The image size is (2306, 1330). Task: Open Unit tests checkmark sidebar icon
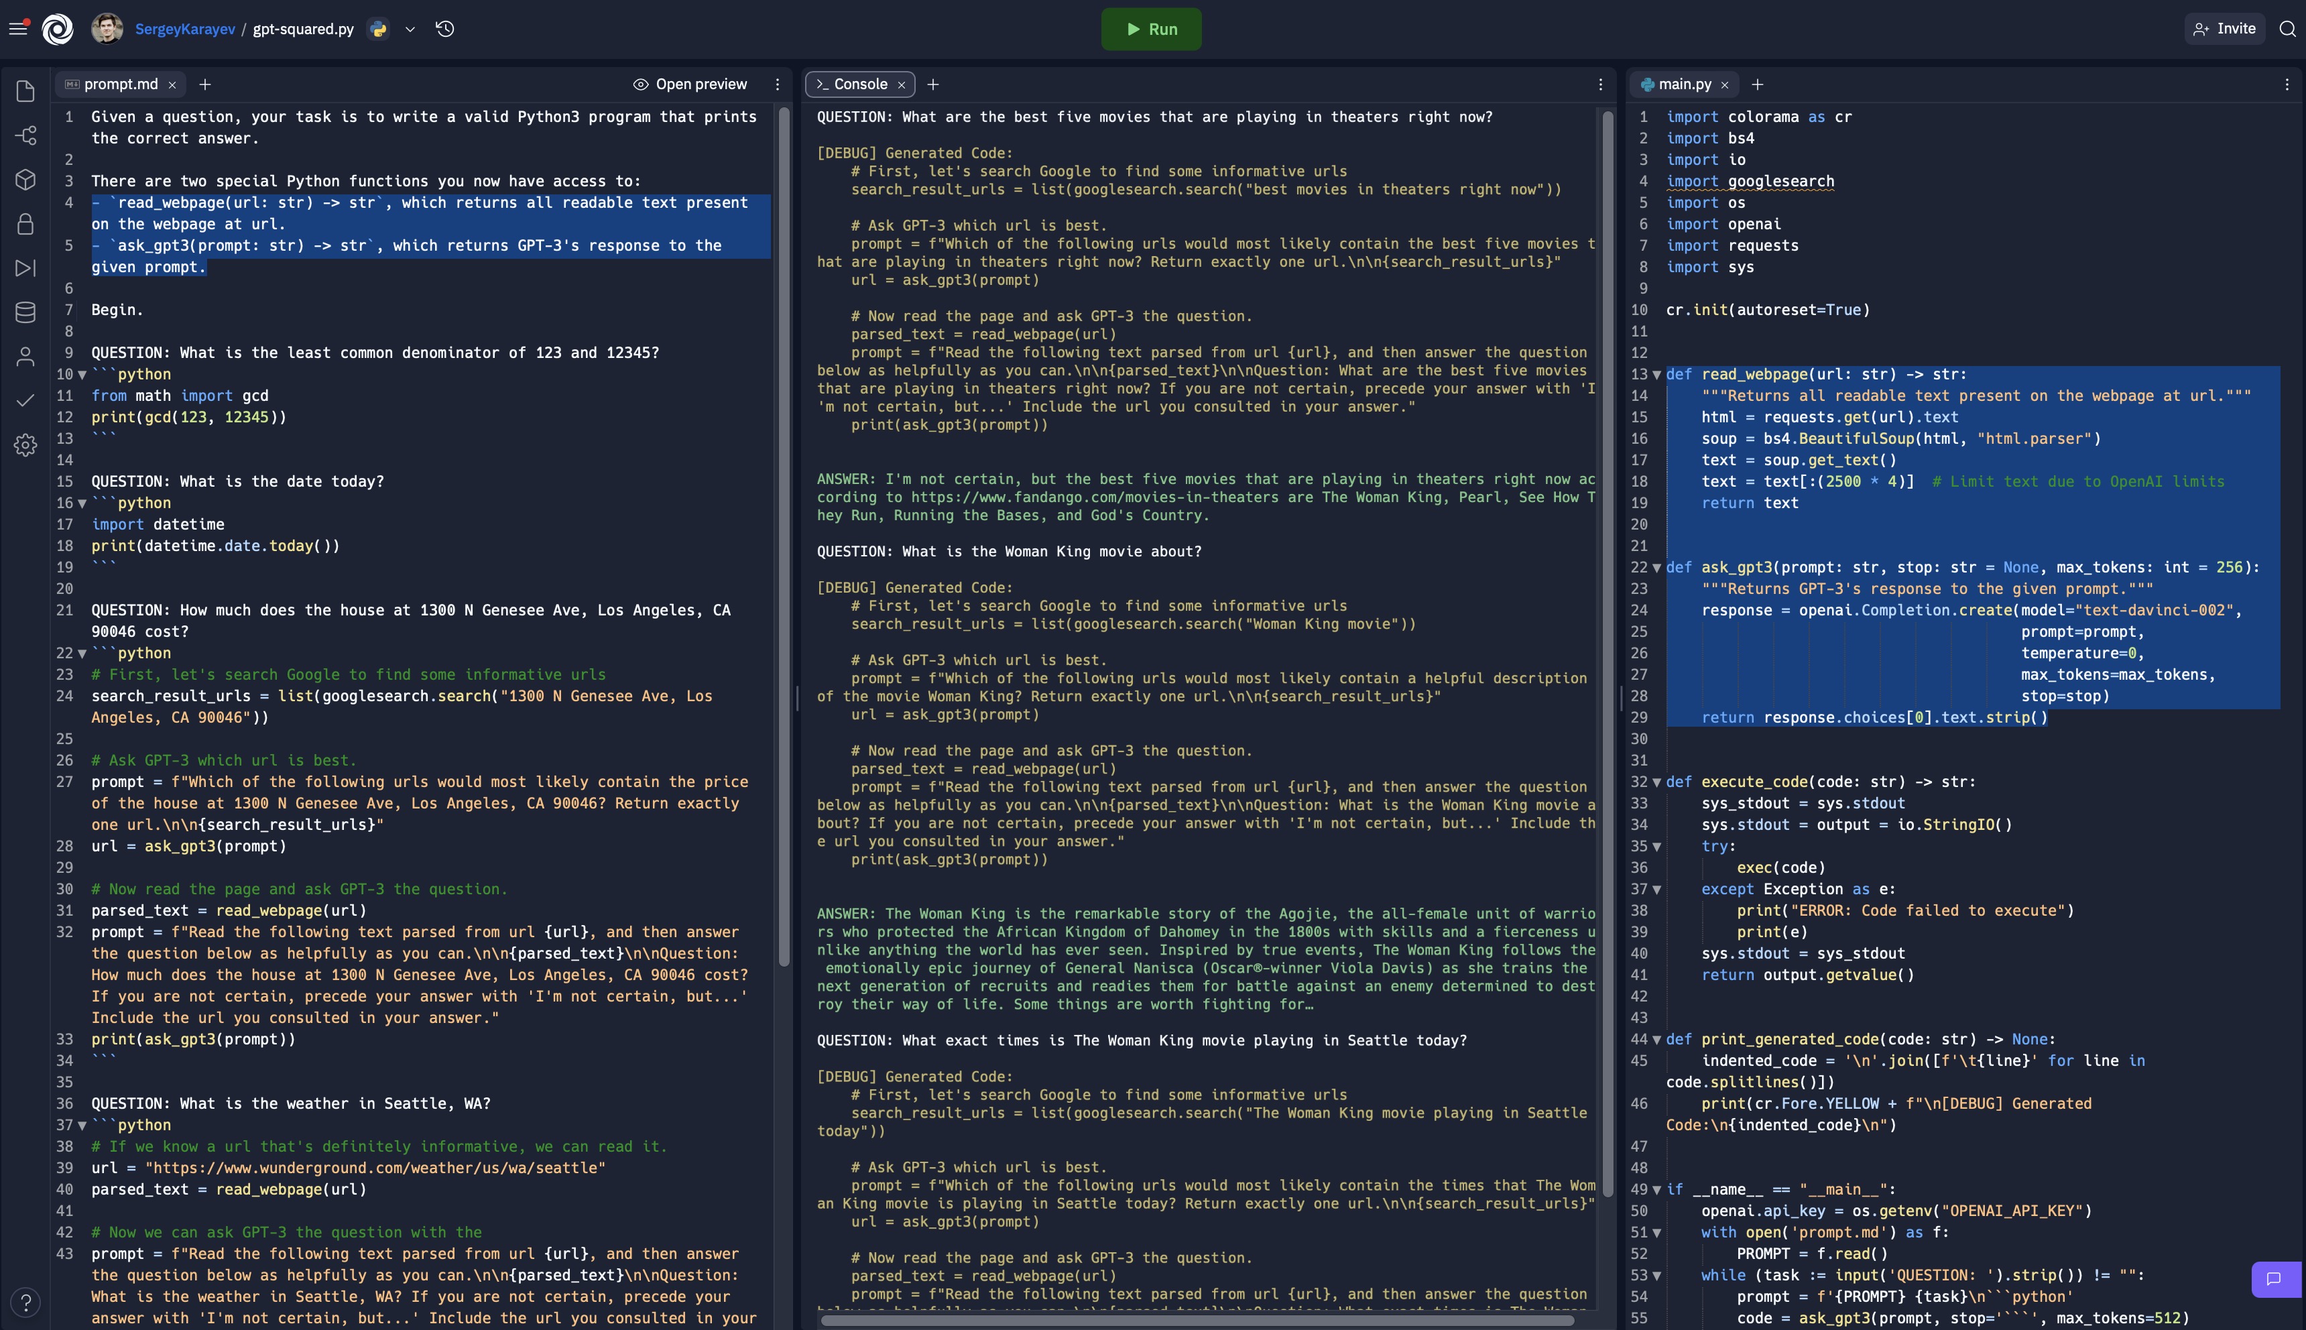[25, 400]
